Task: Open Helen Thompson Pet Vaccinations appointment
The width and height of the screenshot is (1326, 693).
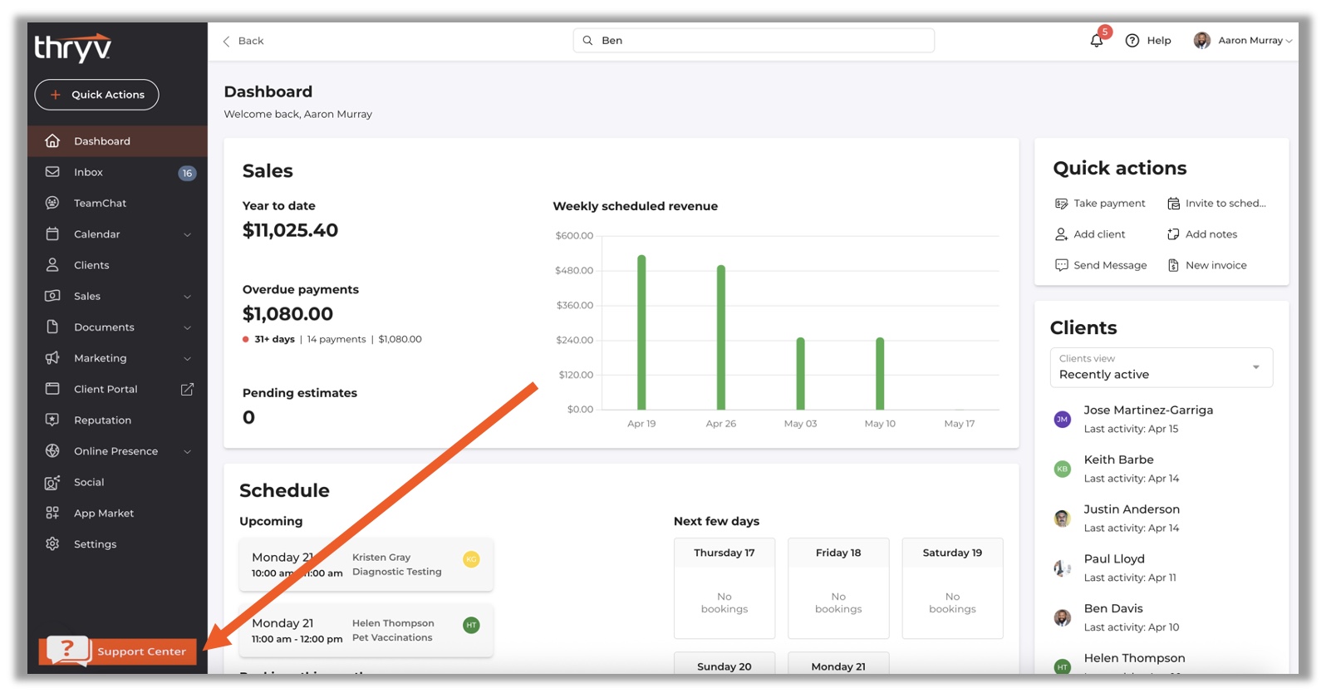Action: click(x=366, y=630)
